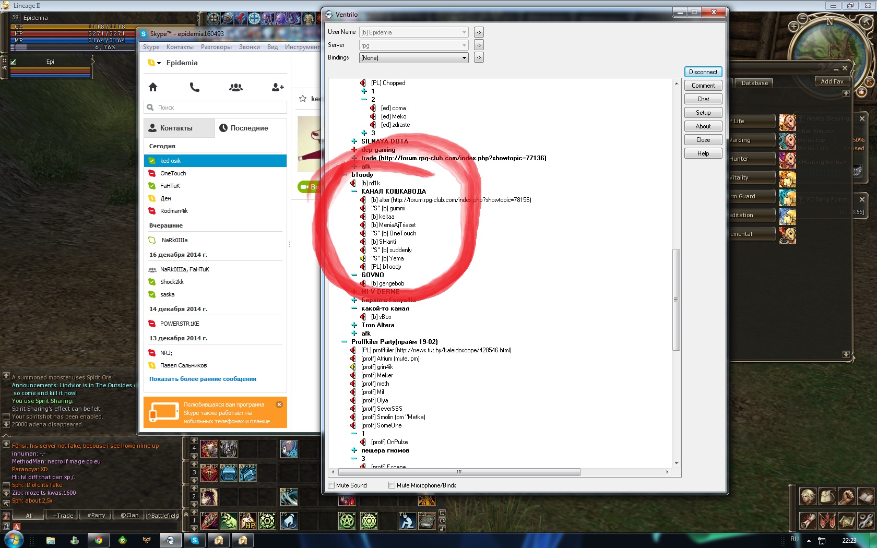Screen dimensions: 877x548
Task: Click Skype add contact icon
Action: [x=278, y=87]
